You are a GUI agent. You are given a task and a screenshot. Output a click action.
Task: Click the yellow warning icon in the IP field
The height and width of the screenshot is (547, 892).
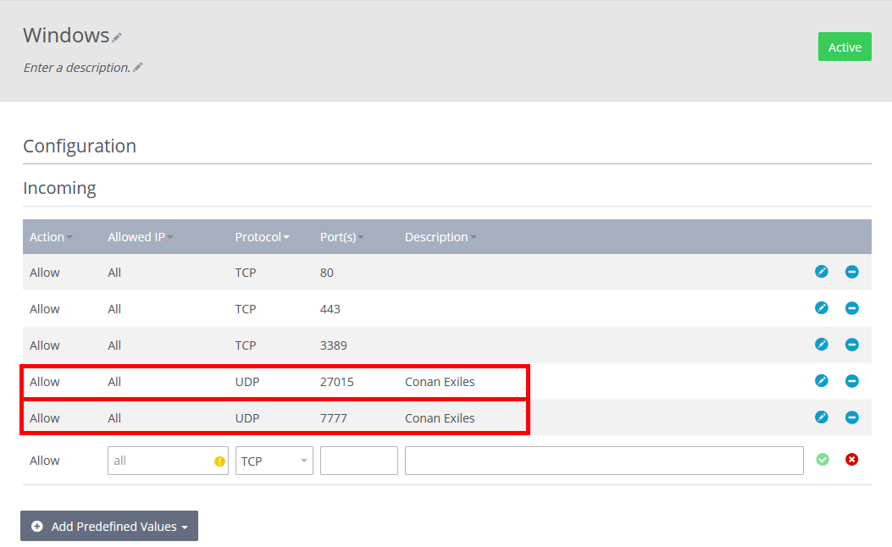point(219,461)
